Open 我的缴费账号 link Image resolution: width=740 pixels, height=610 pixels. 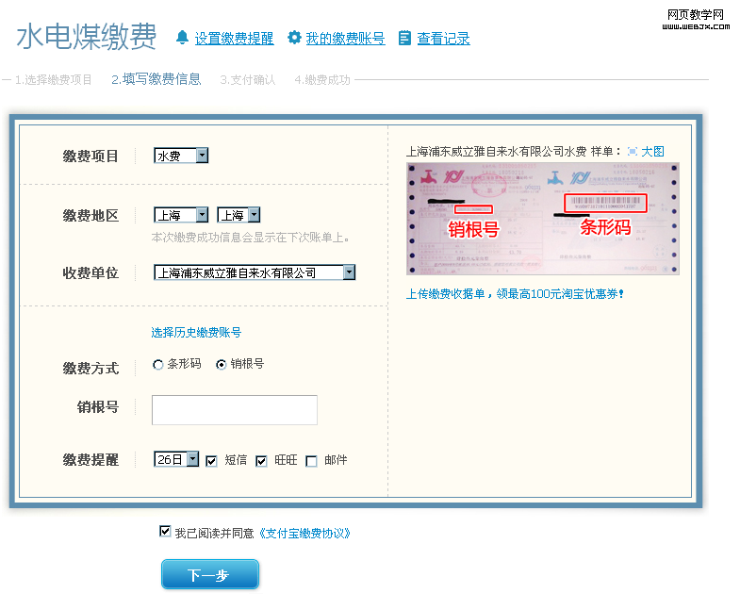pos(345,39)
